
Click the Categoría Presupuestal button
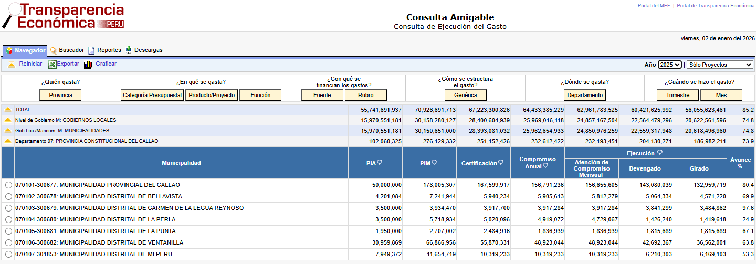point(152,95)
